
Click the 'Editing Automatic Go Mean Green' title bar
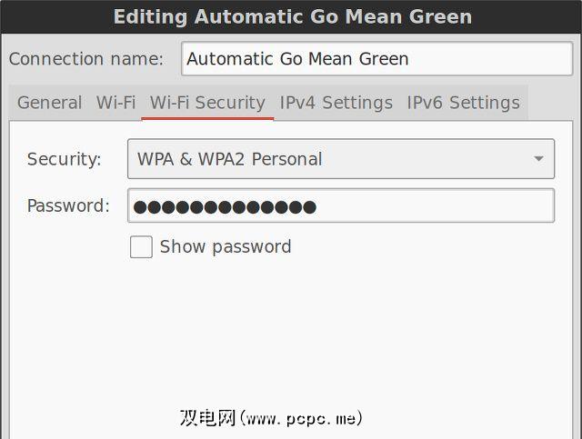292,16
